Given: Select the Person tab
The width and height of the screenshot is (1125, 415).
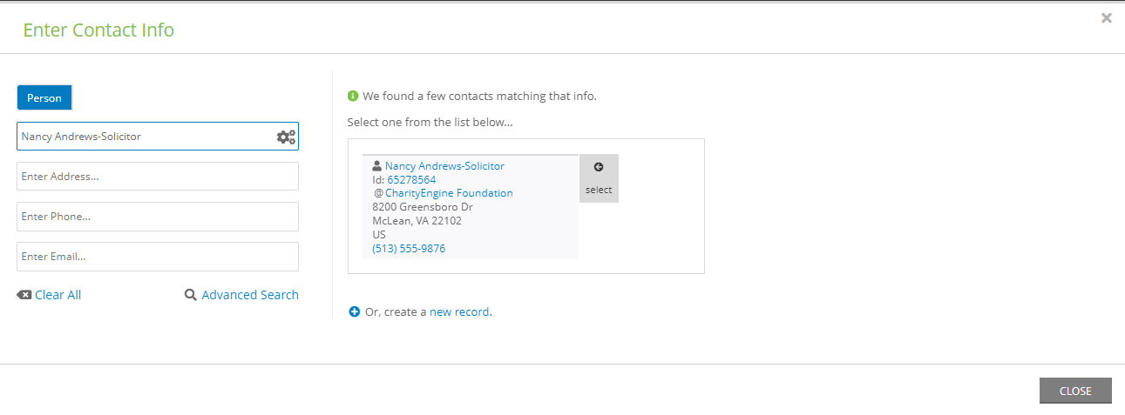Looking at the screenshot, I should (x=44, y=97).
